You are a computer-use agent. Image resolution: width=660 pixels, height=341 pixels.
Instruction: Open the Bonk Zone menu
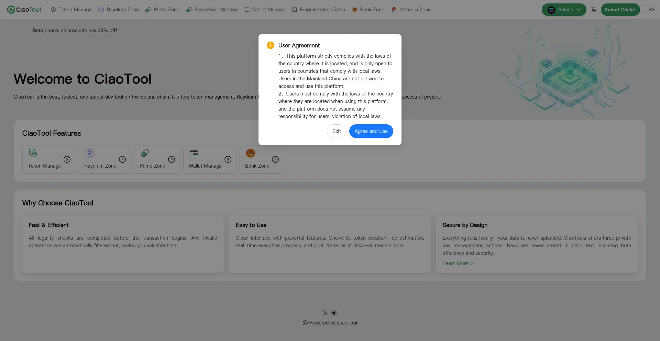tap(368, 10)
